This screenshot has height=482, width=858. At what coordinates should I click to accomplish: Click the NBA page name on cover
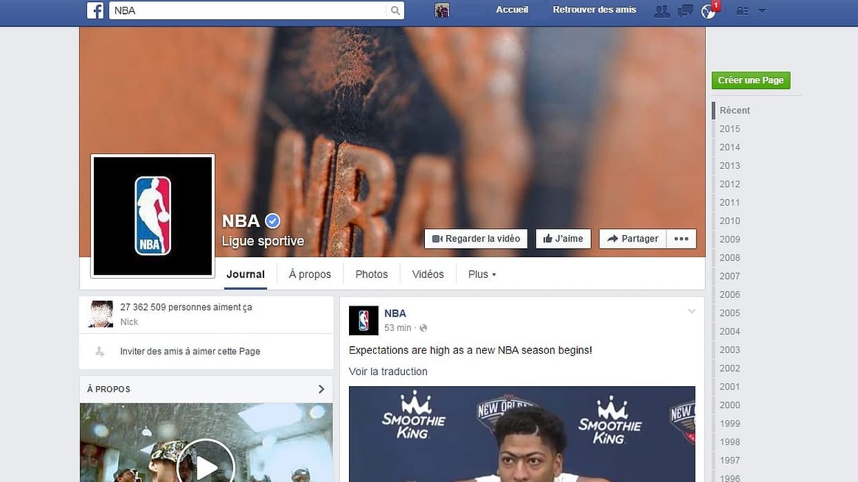[x=241, y=221]
